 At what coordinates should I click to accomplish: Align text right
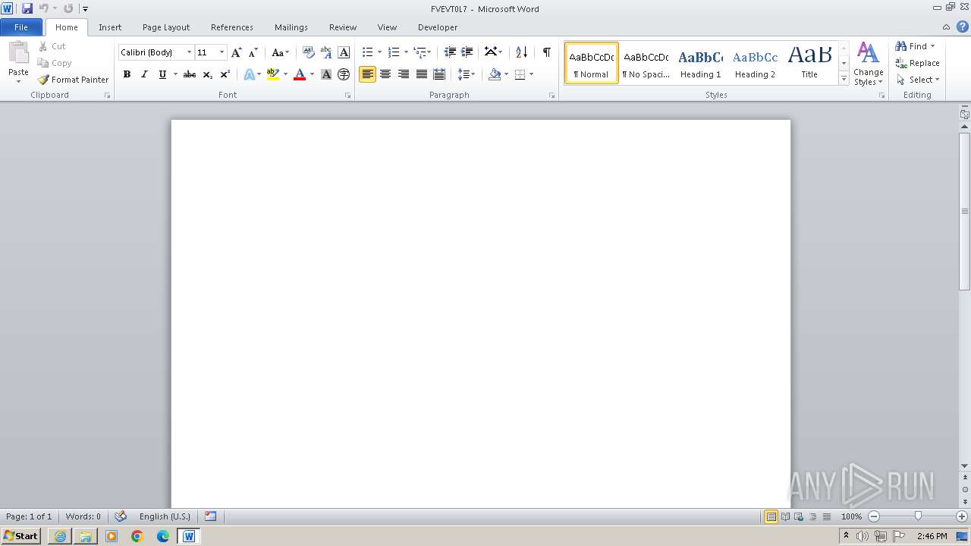[x=403, y=74]
